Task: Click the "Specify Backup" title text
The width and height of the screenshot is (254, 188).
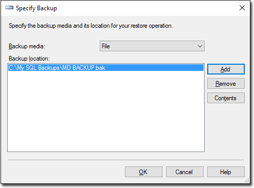Action: [x=37, y=8]
